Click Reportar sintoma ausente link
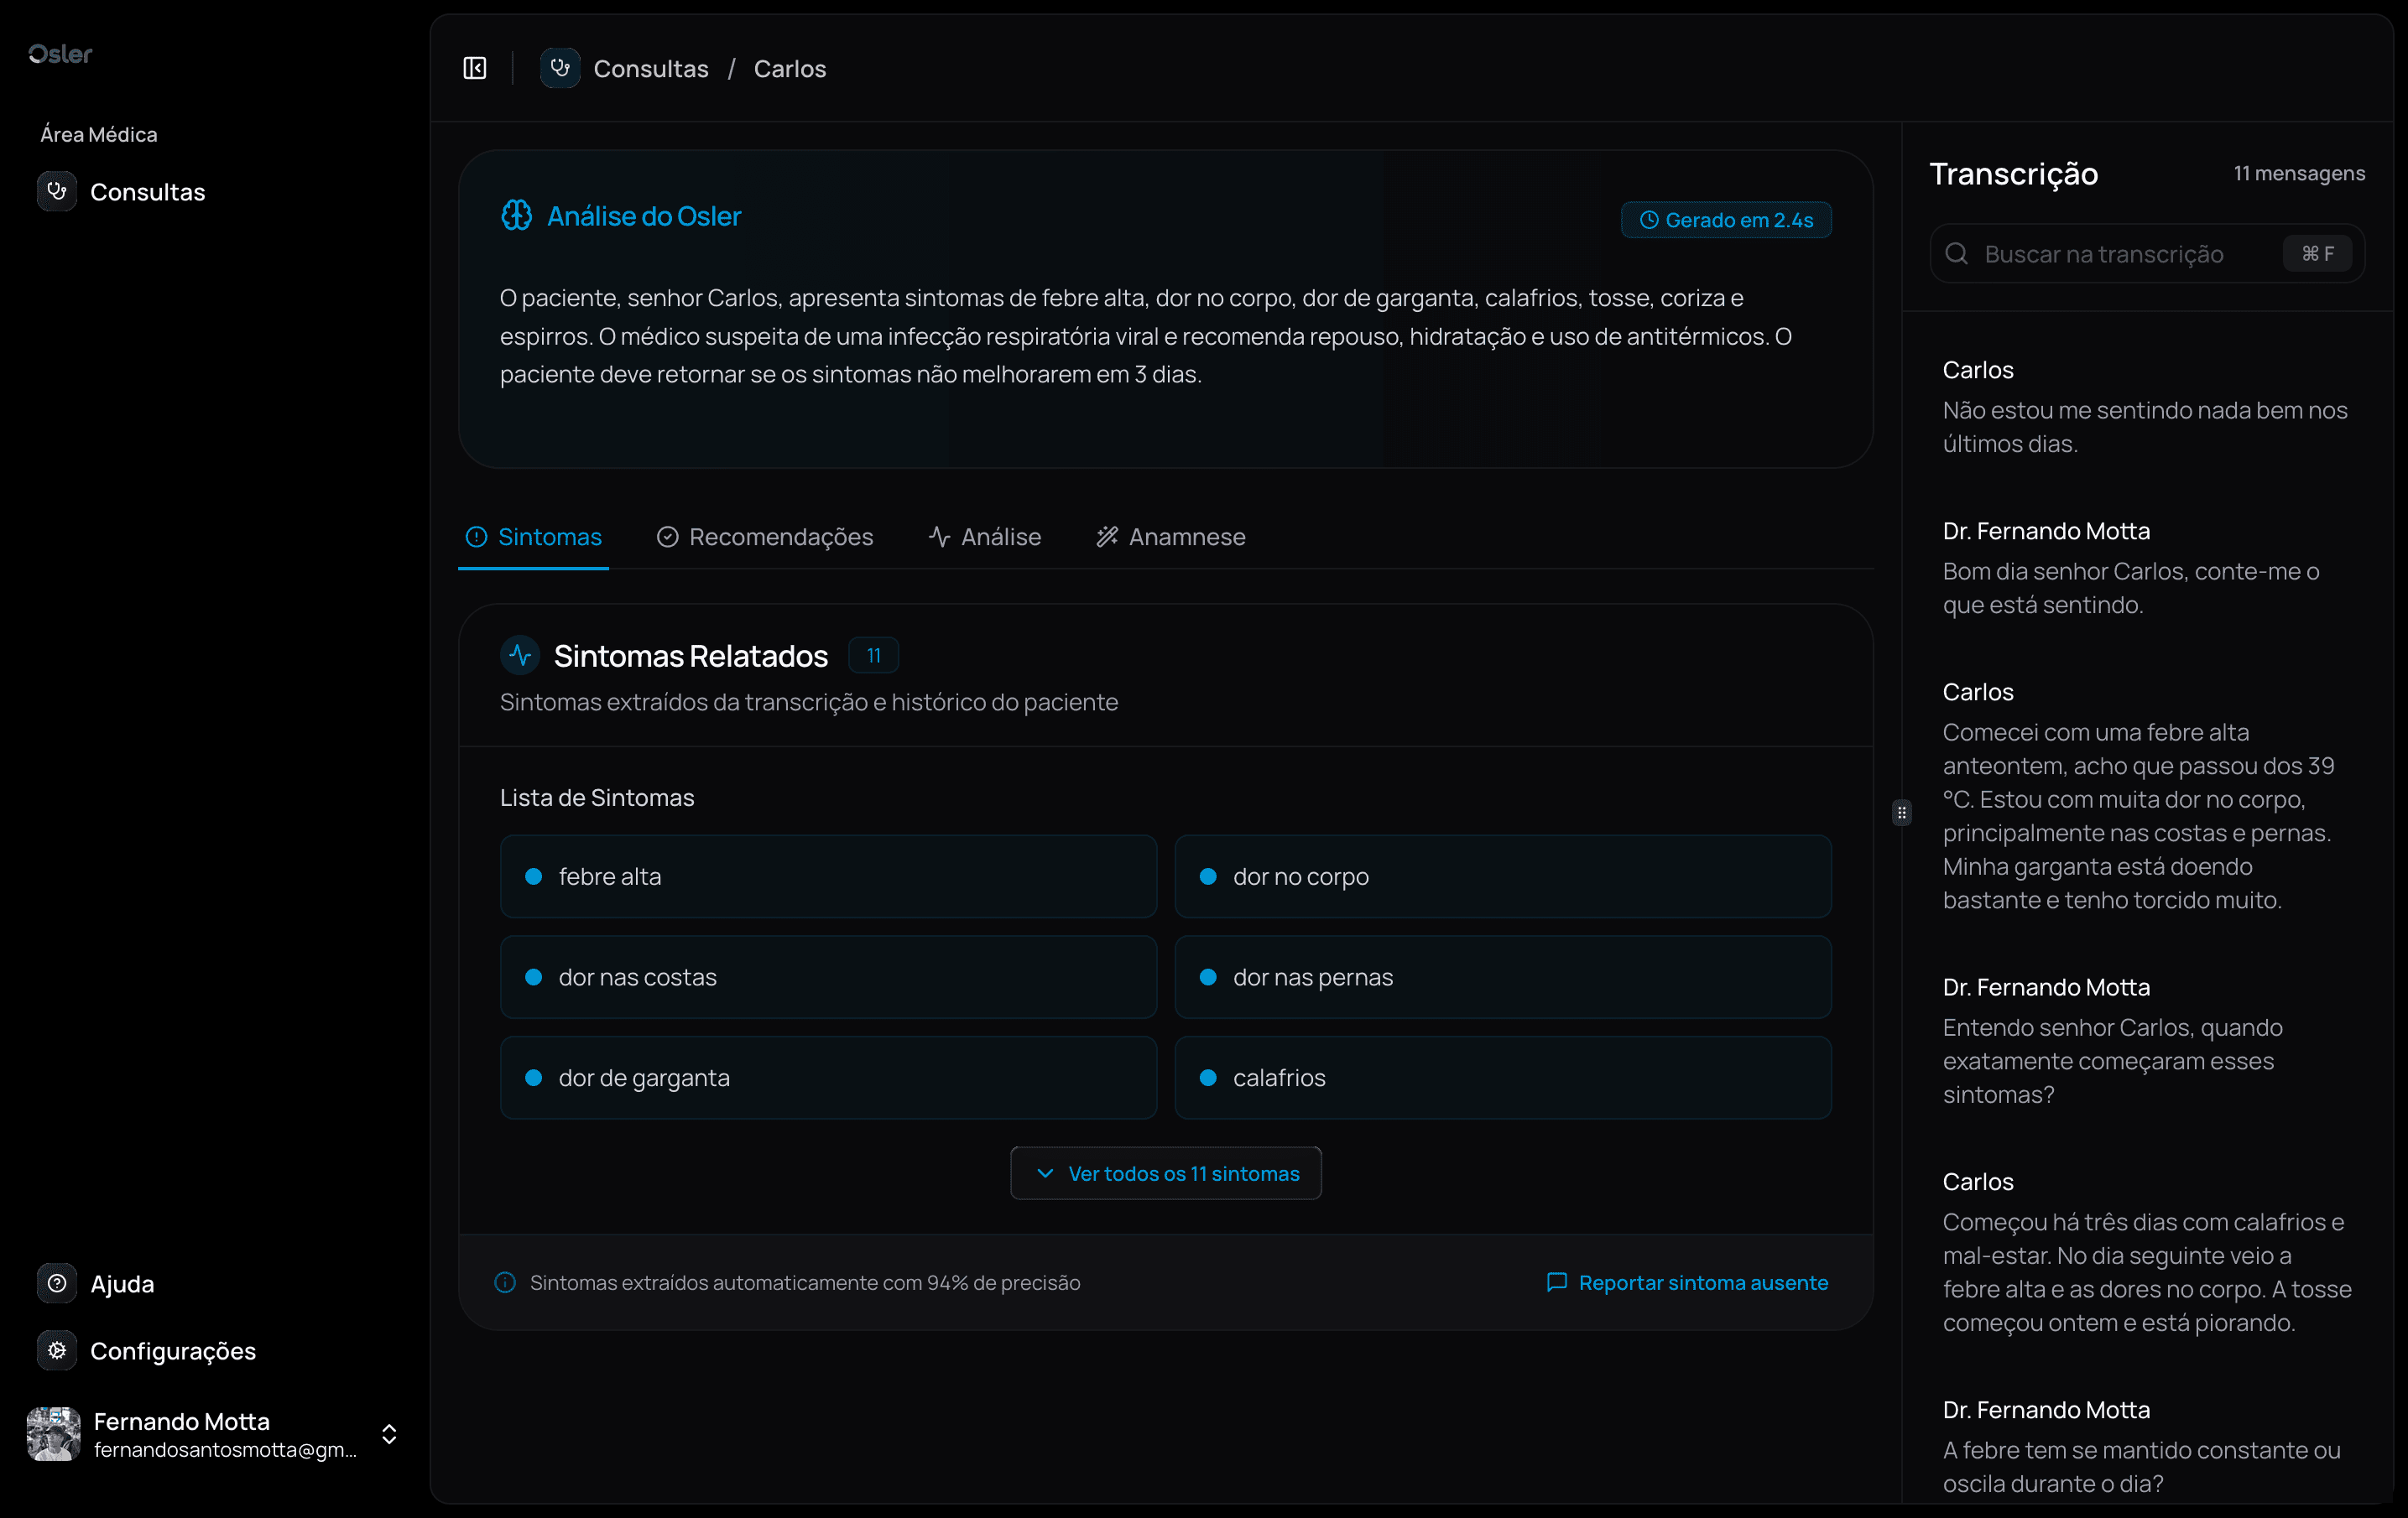The height and width of the screenshot is (1518, 2408). (1688, 1282)
